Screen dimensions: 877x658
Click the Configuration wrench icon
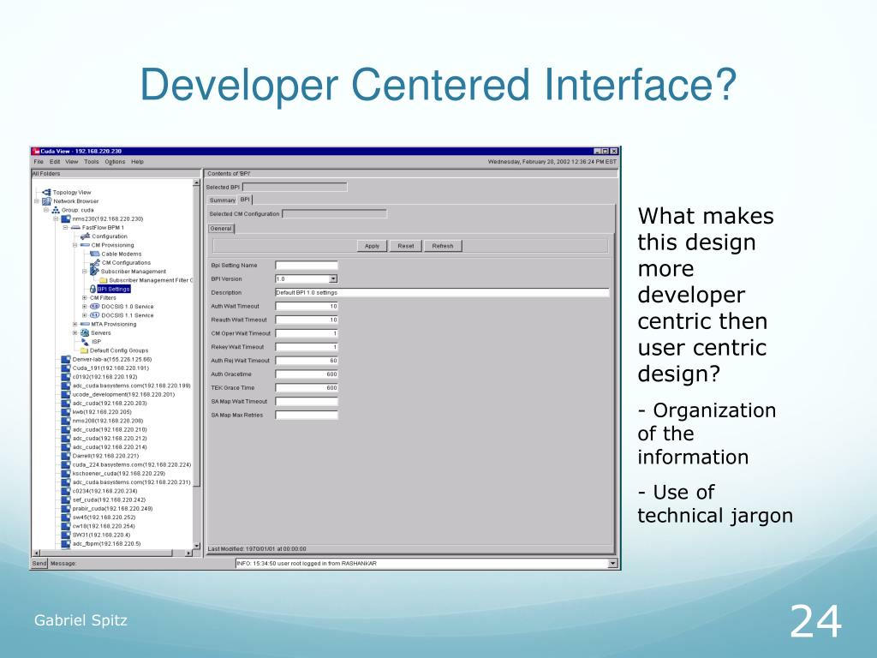85,236
